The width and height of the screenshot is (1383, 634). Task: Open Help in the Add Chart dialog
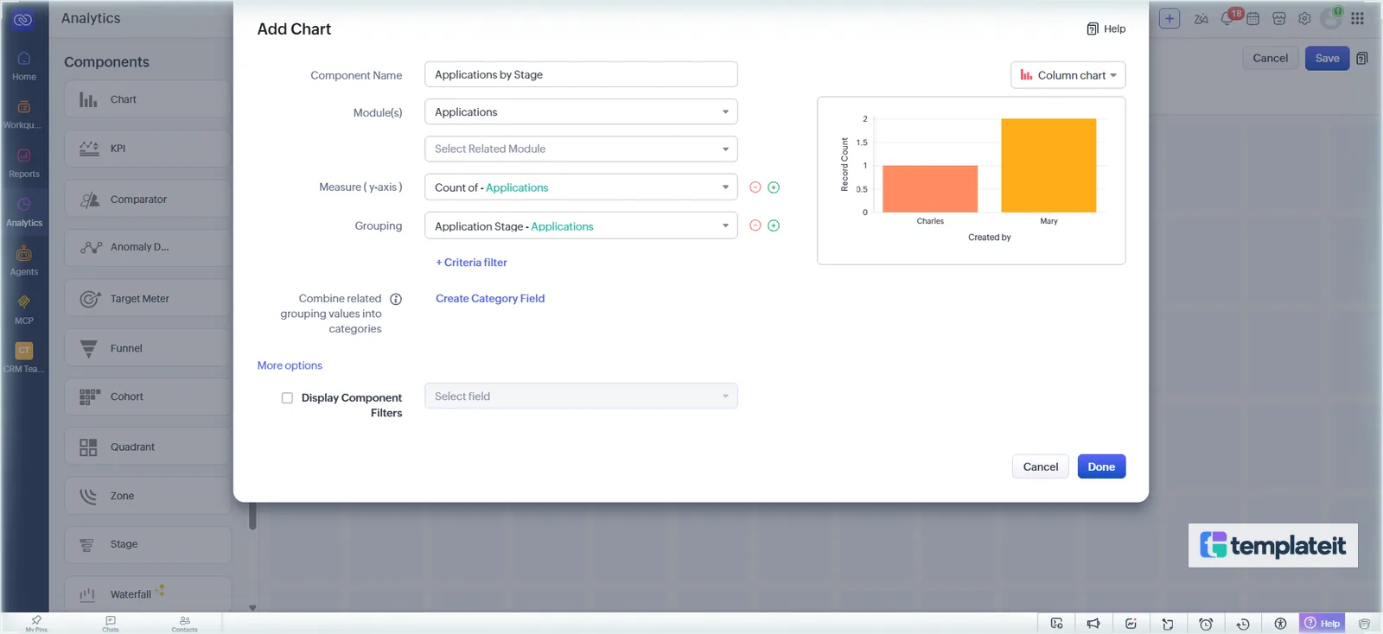pyautogui.click(x=1106, y=29)
